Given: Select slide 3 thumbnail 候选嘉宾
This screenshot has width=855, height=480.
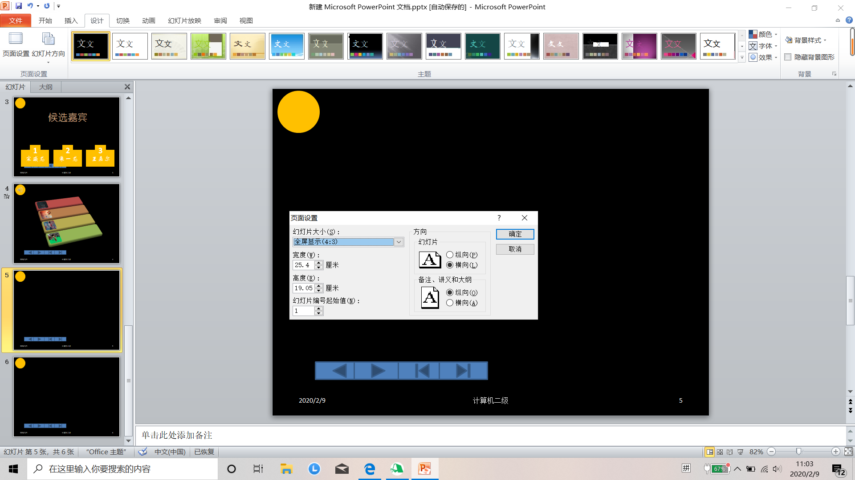Looking at the screenshot, I should click(67, 137).
